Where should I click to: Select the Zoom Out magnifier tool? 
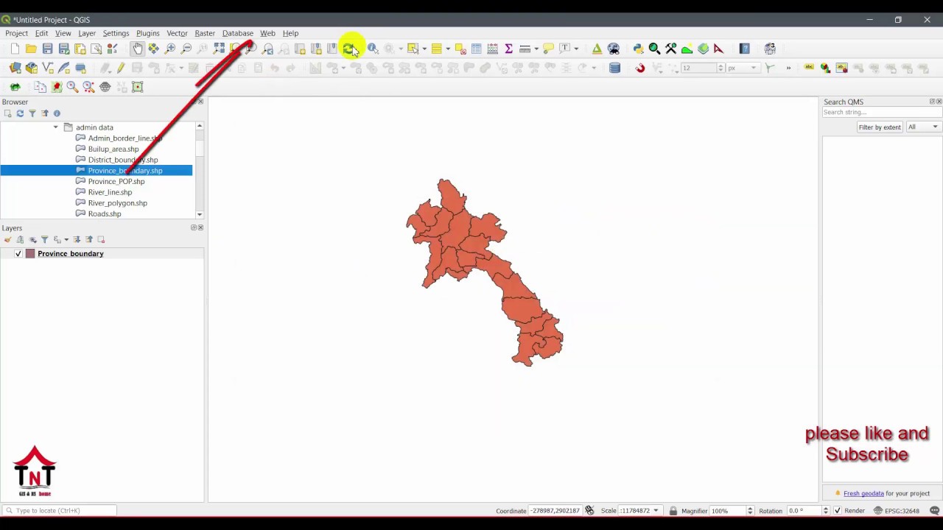click(x=186, y=49)
